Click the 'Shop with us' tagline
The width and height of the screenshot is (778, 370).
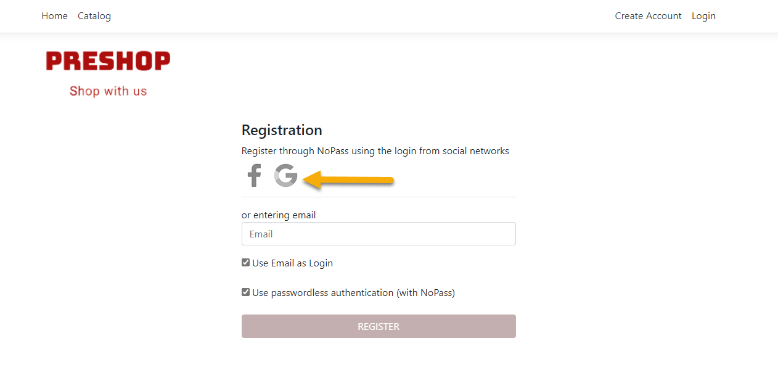[108, 91]
